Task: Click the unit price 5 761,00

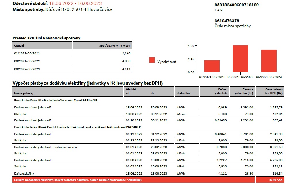Action: (247, 134)
